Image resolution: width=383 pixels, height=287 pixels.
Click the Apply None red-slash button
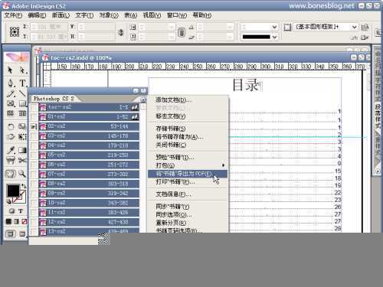[24, 221]
